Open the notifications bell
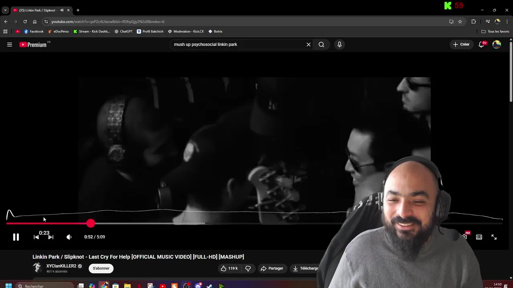 pyautogui.click(x=482, y=44)
